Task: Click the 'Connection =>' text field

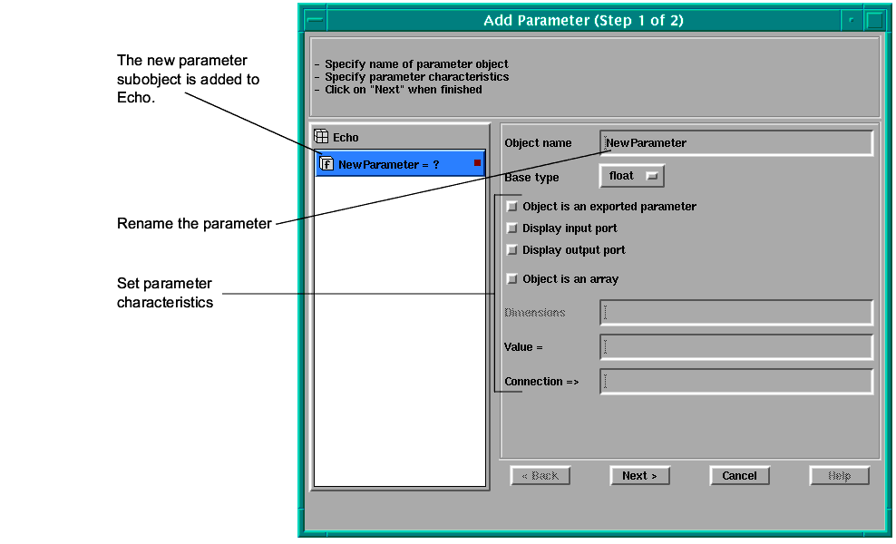Action: 735,382
